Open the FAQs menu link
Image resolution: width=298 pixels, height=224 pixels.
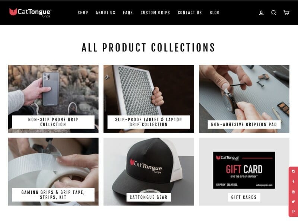coord(128,13)
